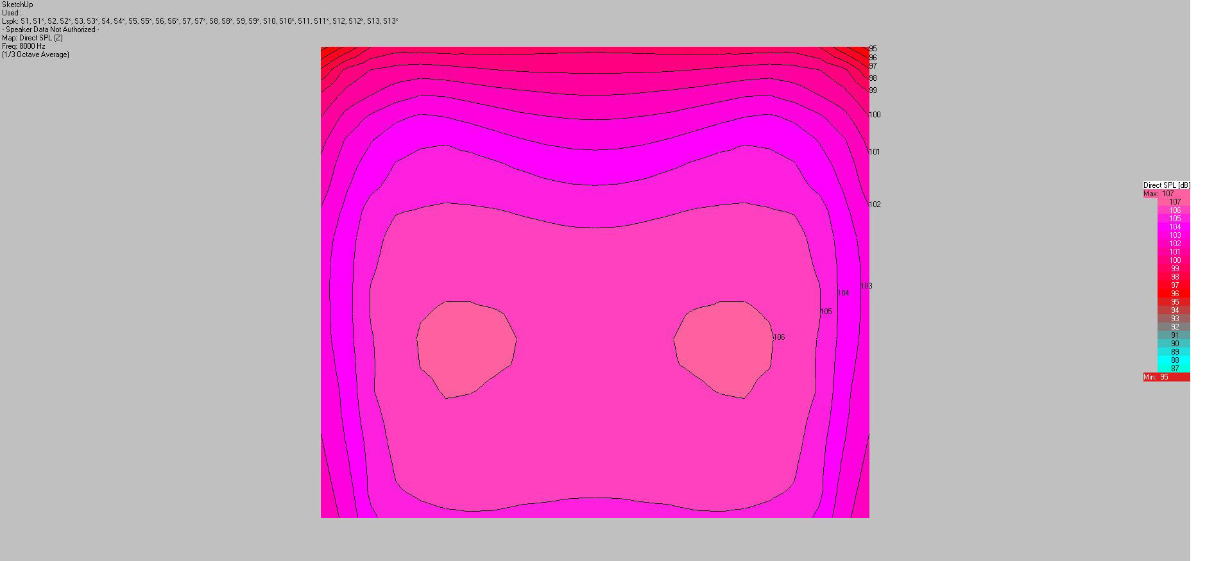Click the 106 contour label near right hotspot
1214x561 pixels.
point(779,337)
